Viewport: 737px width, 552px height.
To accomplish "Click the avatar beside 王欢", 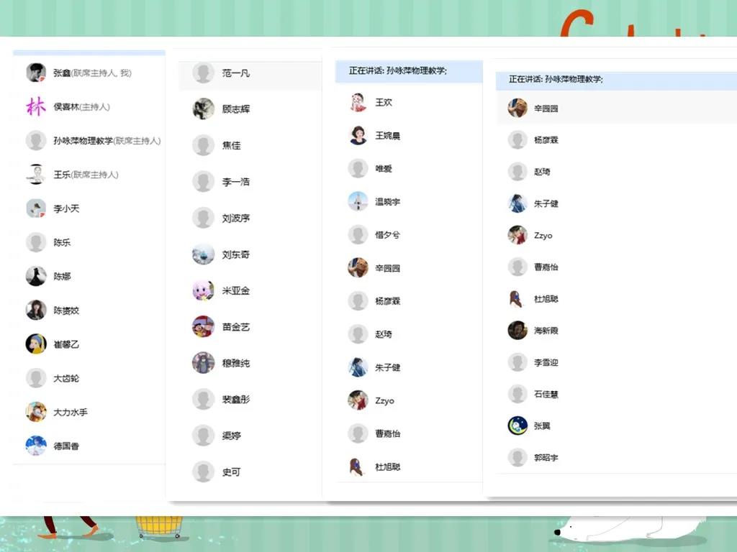I will (358, 103).
